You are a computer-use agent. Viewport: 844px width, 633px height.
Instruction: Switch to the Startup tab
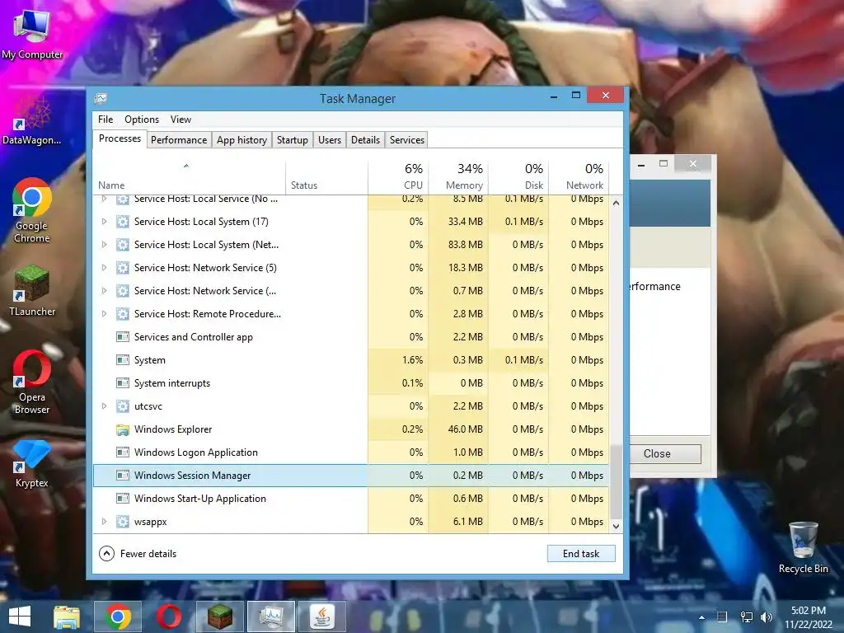click(x=293, y=140)
